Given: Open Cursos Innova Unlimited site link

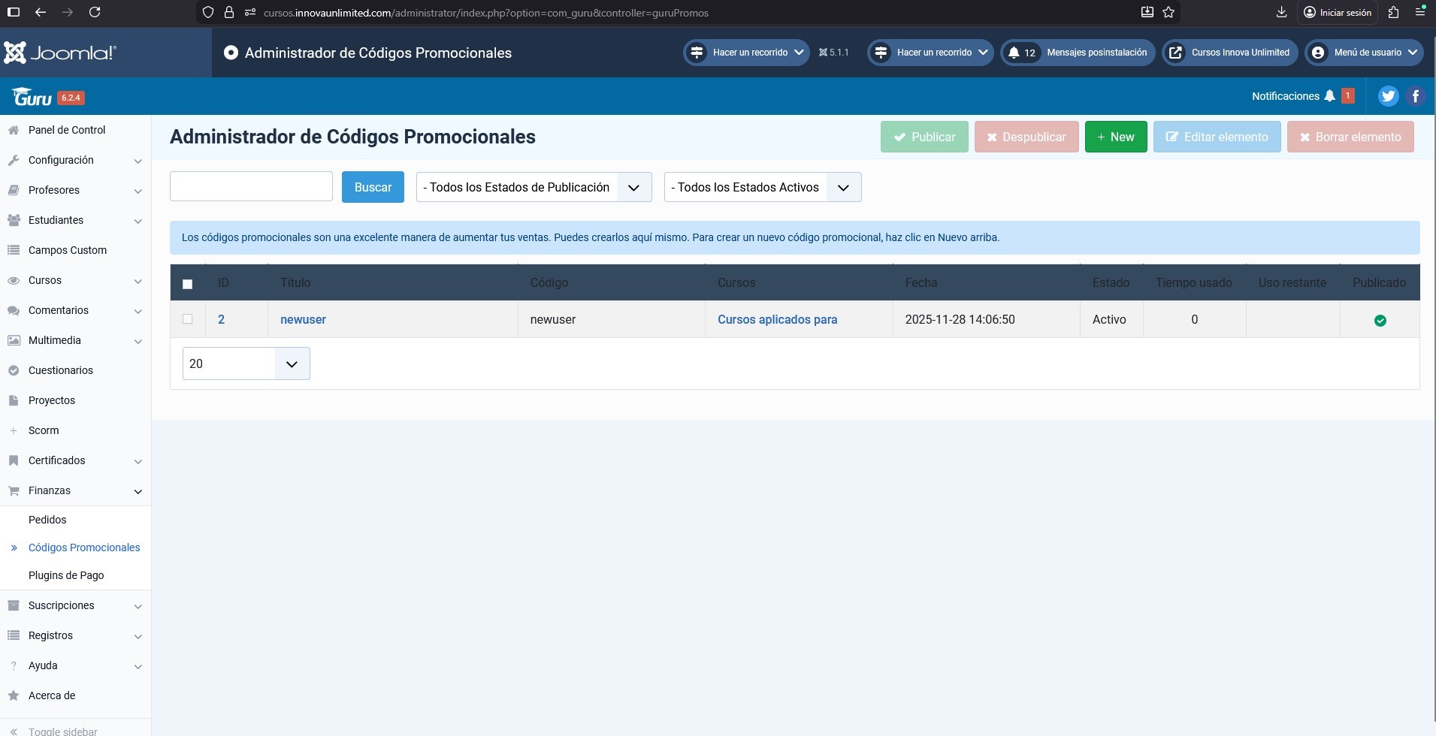Looking at the screenshot, I should point(1230,53).
